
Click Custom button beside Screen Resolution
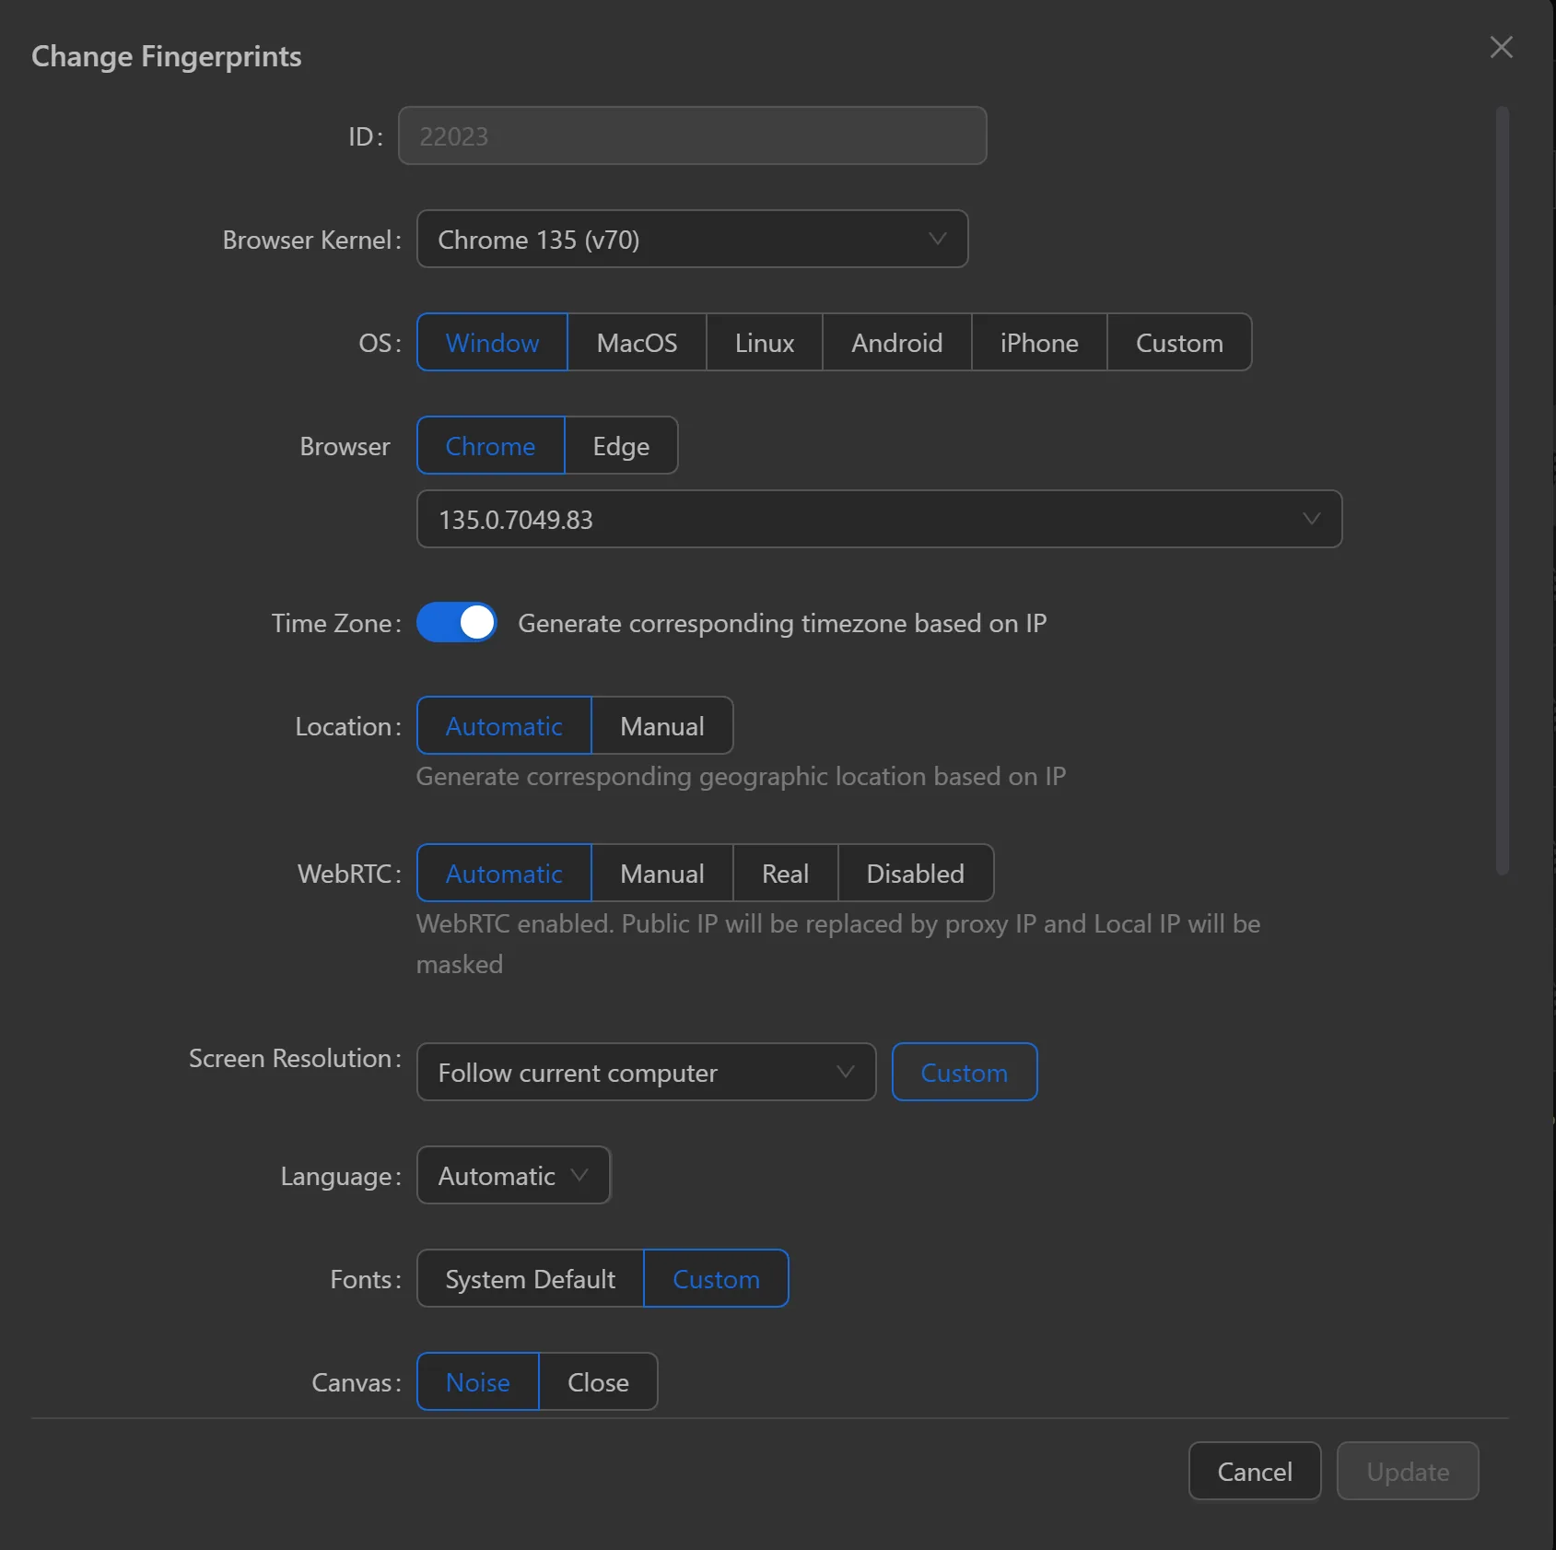pyautogui.click(x=964, y=1073)
